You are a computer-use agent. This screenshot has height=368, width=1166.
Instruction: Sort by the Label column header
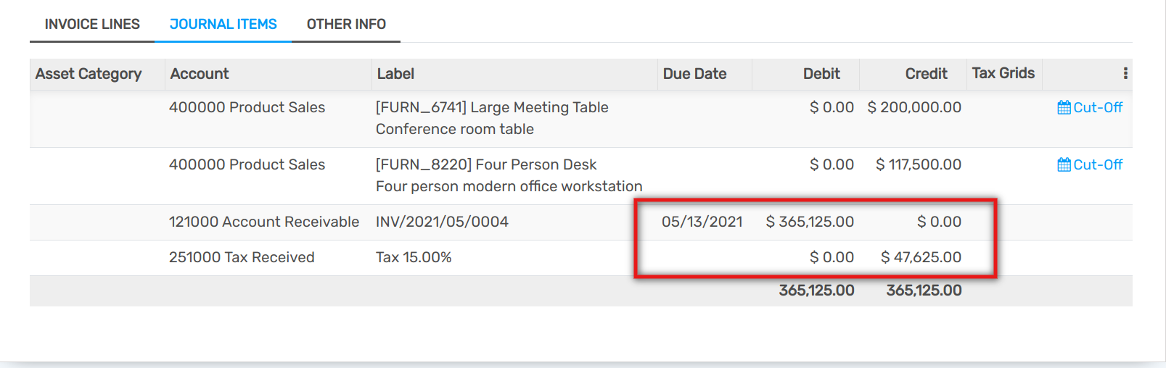[x=395, y=74]
